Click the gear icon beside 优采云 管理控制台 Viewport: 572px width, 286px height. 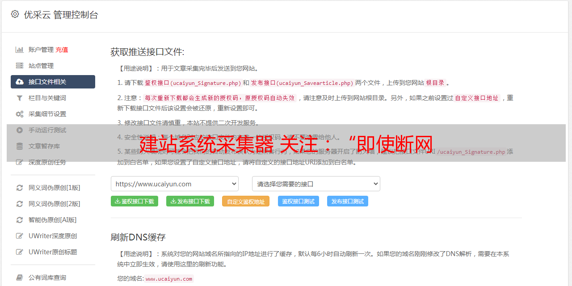click(15, 14)
